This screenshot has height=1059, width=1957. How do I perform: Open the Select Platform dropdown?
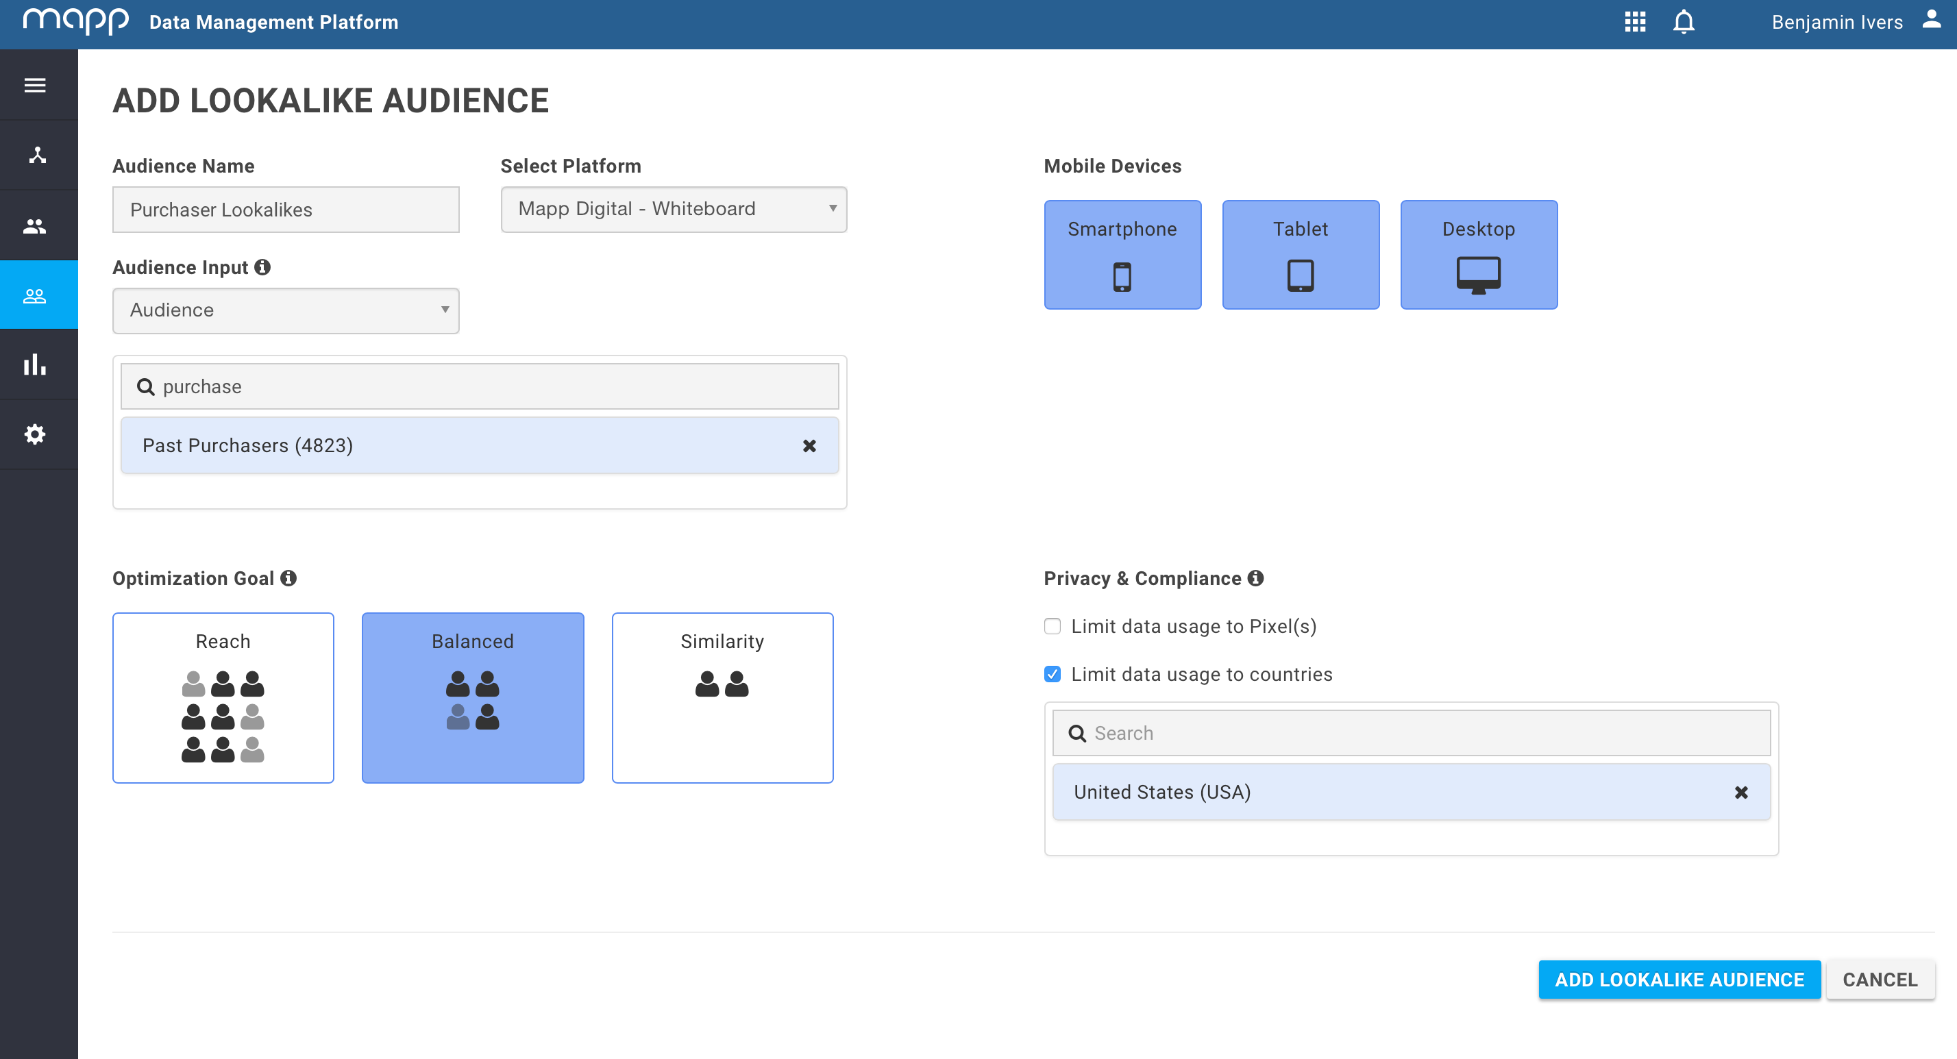point(673,209)
